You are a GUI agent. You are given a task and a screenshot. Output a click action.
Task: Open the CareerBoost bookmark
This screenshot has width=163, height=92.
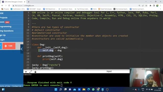66,9
